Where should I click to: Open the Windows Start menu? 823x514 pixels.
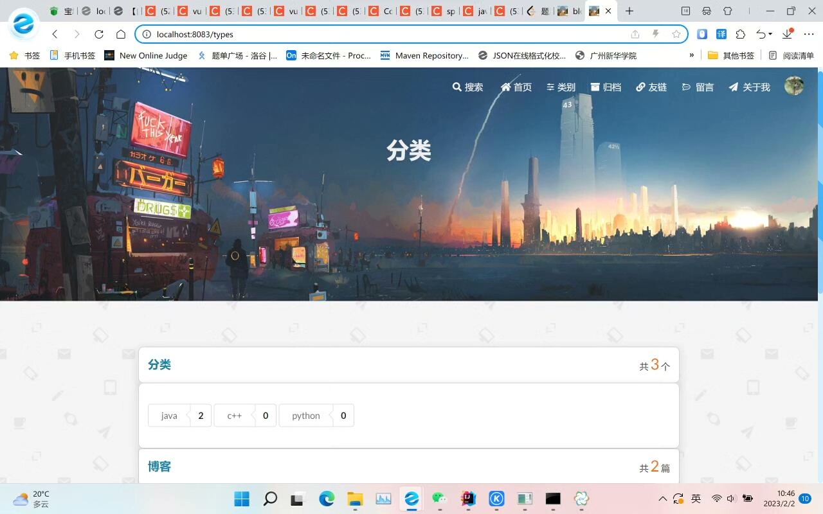click(242, 499)
